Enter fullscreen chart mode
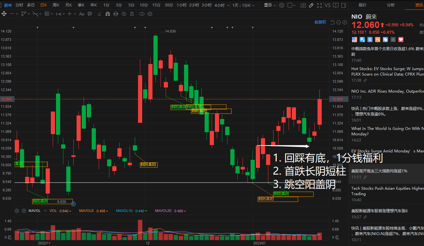The height and width of the screenshot is (246, 424). point(319,5)
